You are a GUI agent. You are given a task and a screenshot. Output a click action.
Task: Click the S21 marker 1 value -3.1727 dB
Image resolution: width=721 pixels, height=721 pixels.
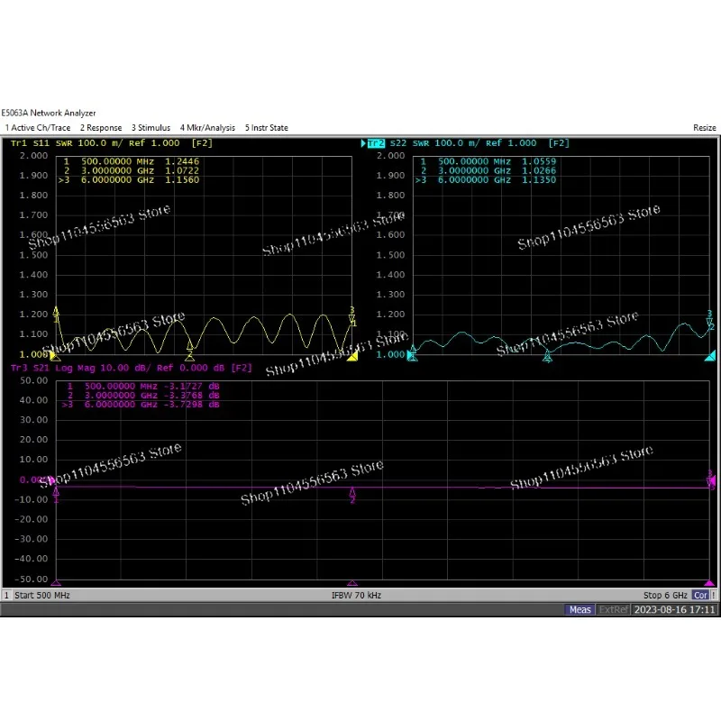tap(191, 387)
